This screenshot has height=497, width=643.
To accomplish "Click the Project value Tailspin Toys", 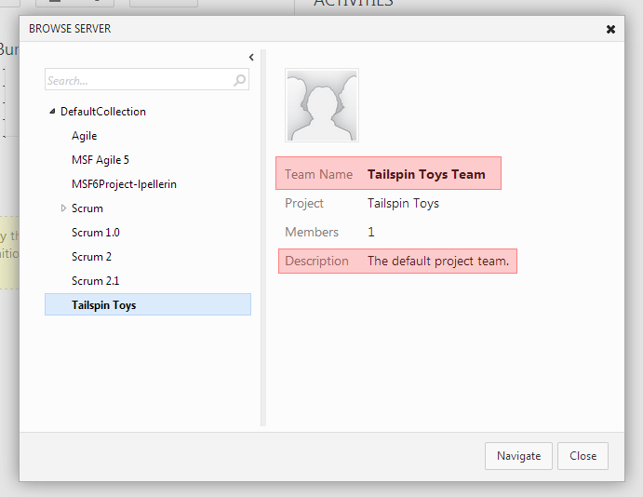I will click(403, 204).
